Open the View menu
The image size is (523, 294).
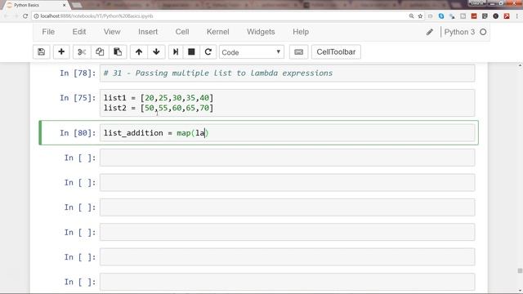[112, 32]
